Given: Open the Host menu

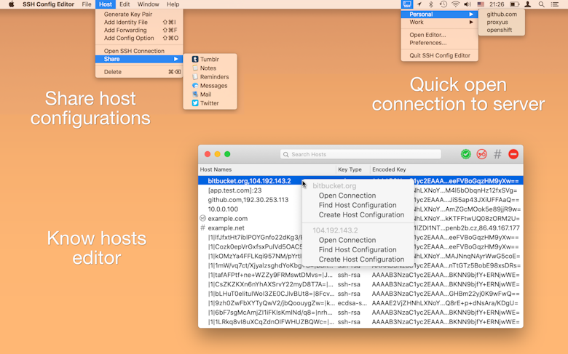Looking at the screenshot, I should point(106,4).
